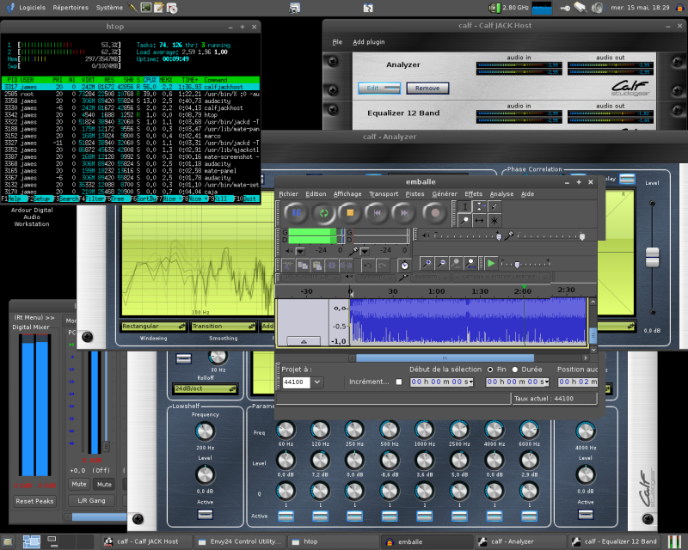This screenshot has height=550, width=688.
Task: Click the Reset Peaks button
Action: click(35, 501)
